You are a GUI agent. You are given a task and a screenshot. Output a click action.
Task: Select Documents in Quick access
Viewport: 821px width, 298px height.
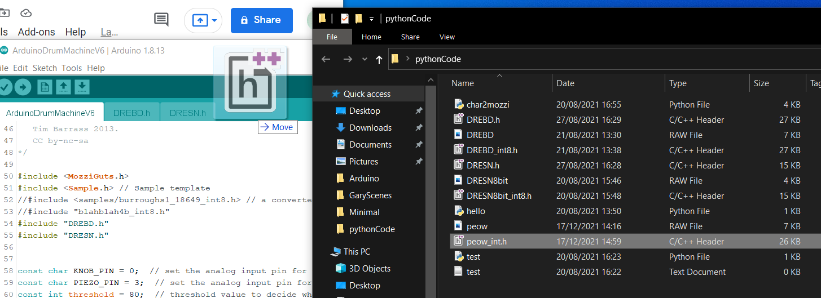coord(370,145)
